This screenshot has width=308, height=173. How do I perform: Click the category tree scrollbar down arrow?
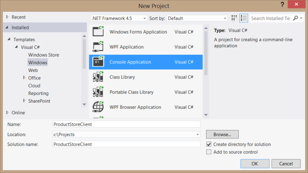click(84, 104)
